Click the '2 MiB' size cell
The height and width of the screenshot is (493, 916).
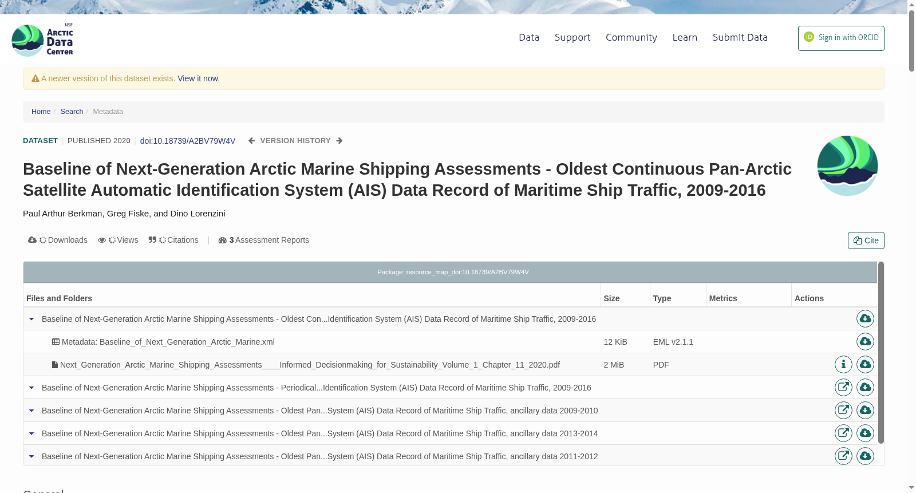[x=614, y=365]
